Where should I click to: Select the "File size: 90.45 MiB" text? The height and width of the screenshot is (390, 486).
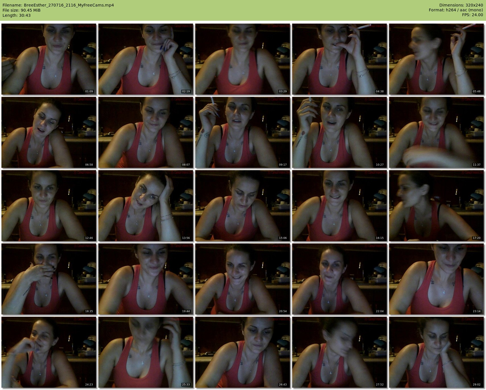coord(22,10)
